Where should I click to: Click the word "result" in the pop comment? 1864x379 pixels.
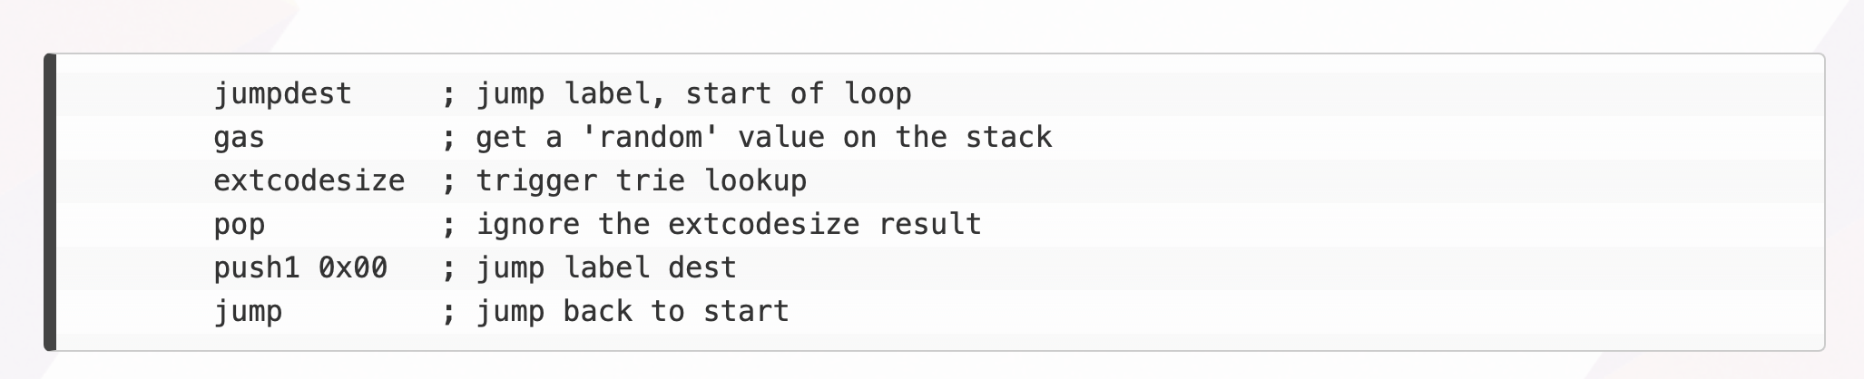[929, 225]
